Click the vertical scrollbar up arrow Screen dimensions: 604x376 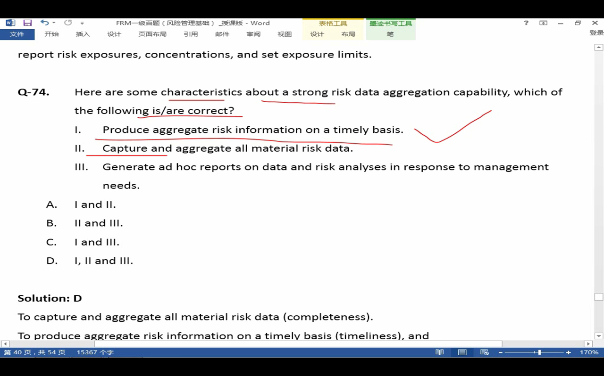599,48
